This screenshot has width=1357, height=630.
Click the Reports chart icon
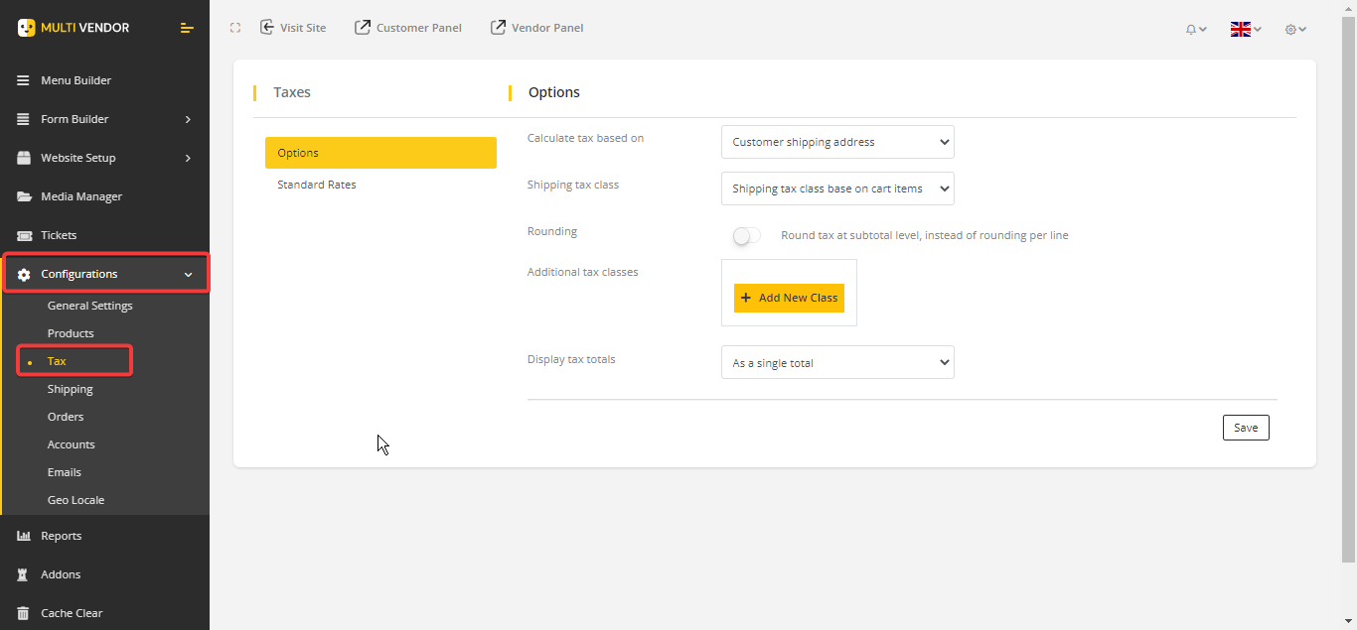coord(24,536)
